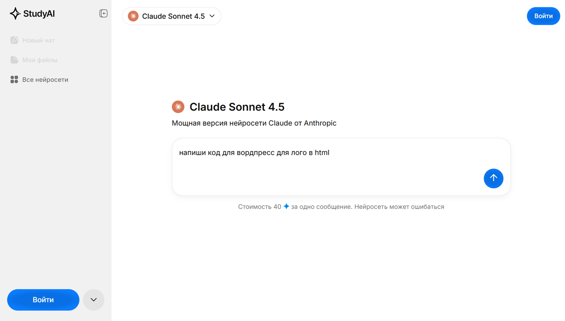Viewport: 565px width, 321px height.
Task: Open the Все нейросети menu item
Action: [x=45, y=80]
